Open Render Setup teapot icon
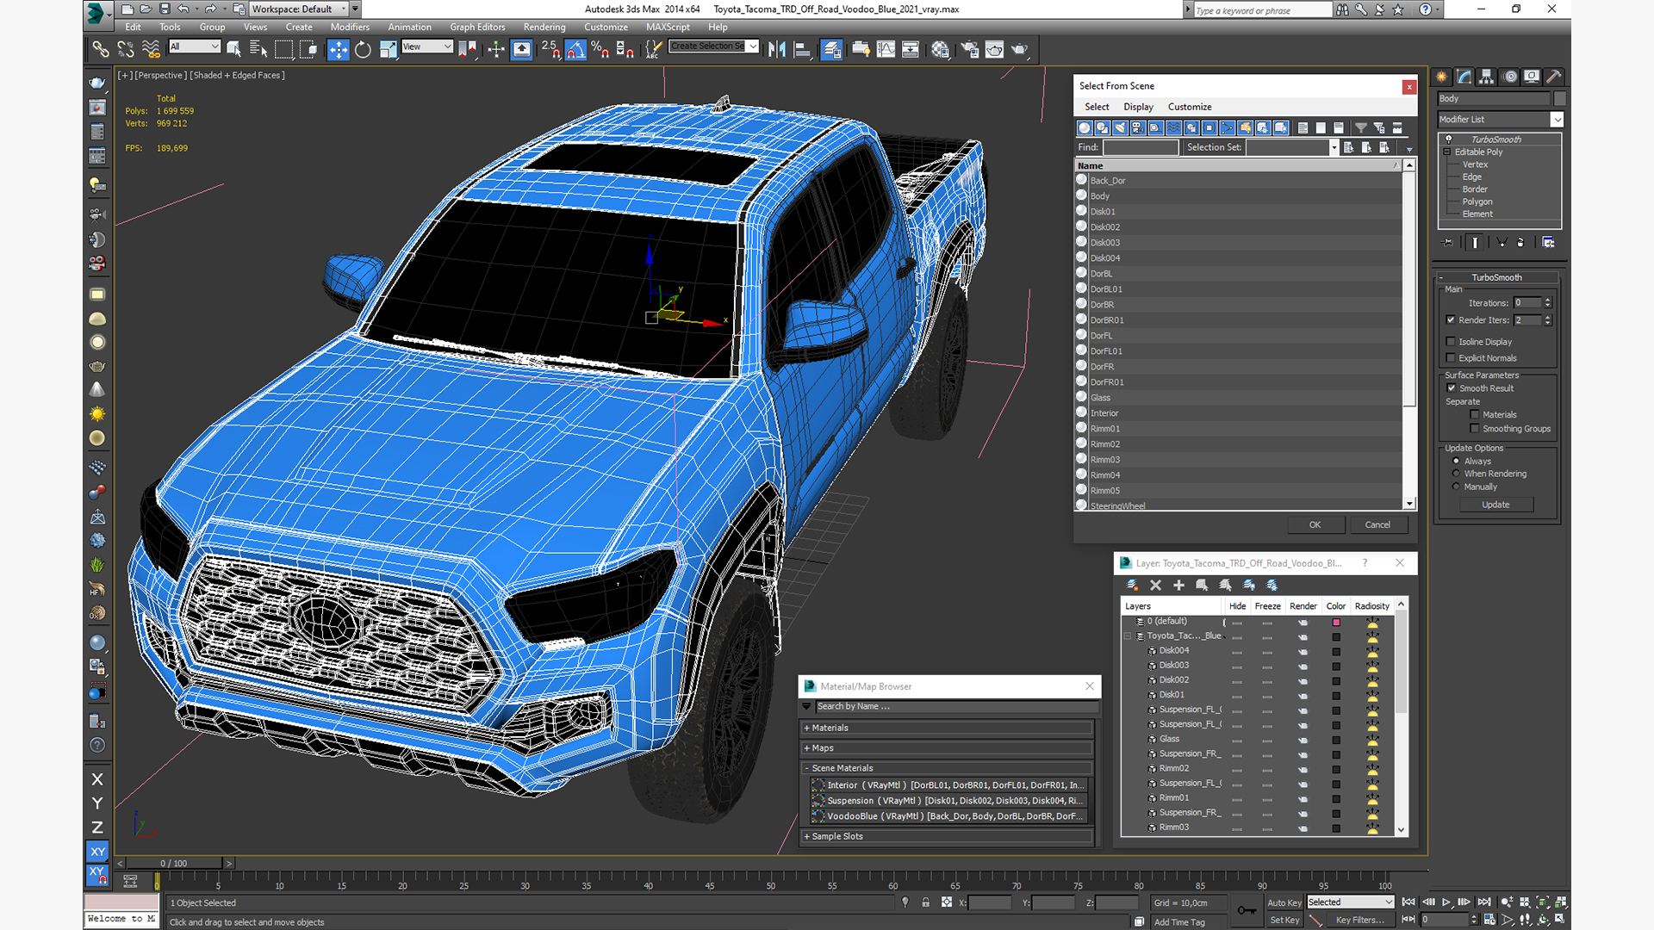 [970, 49]
